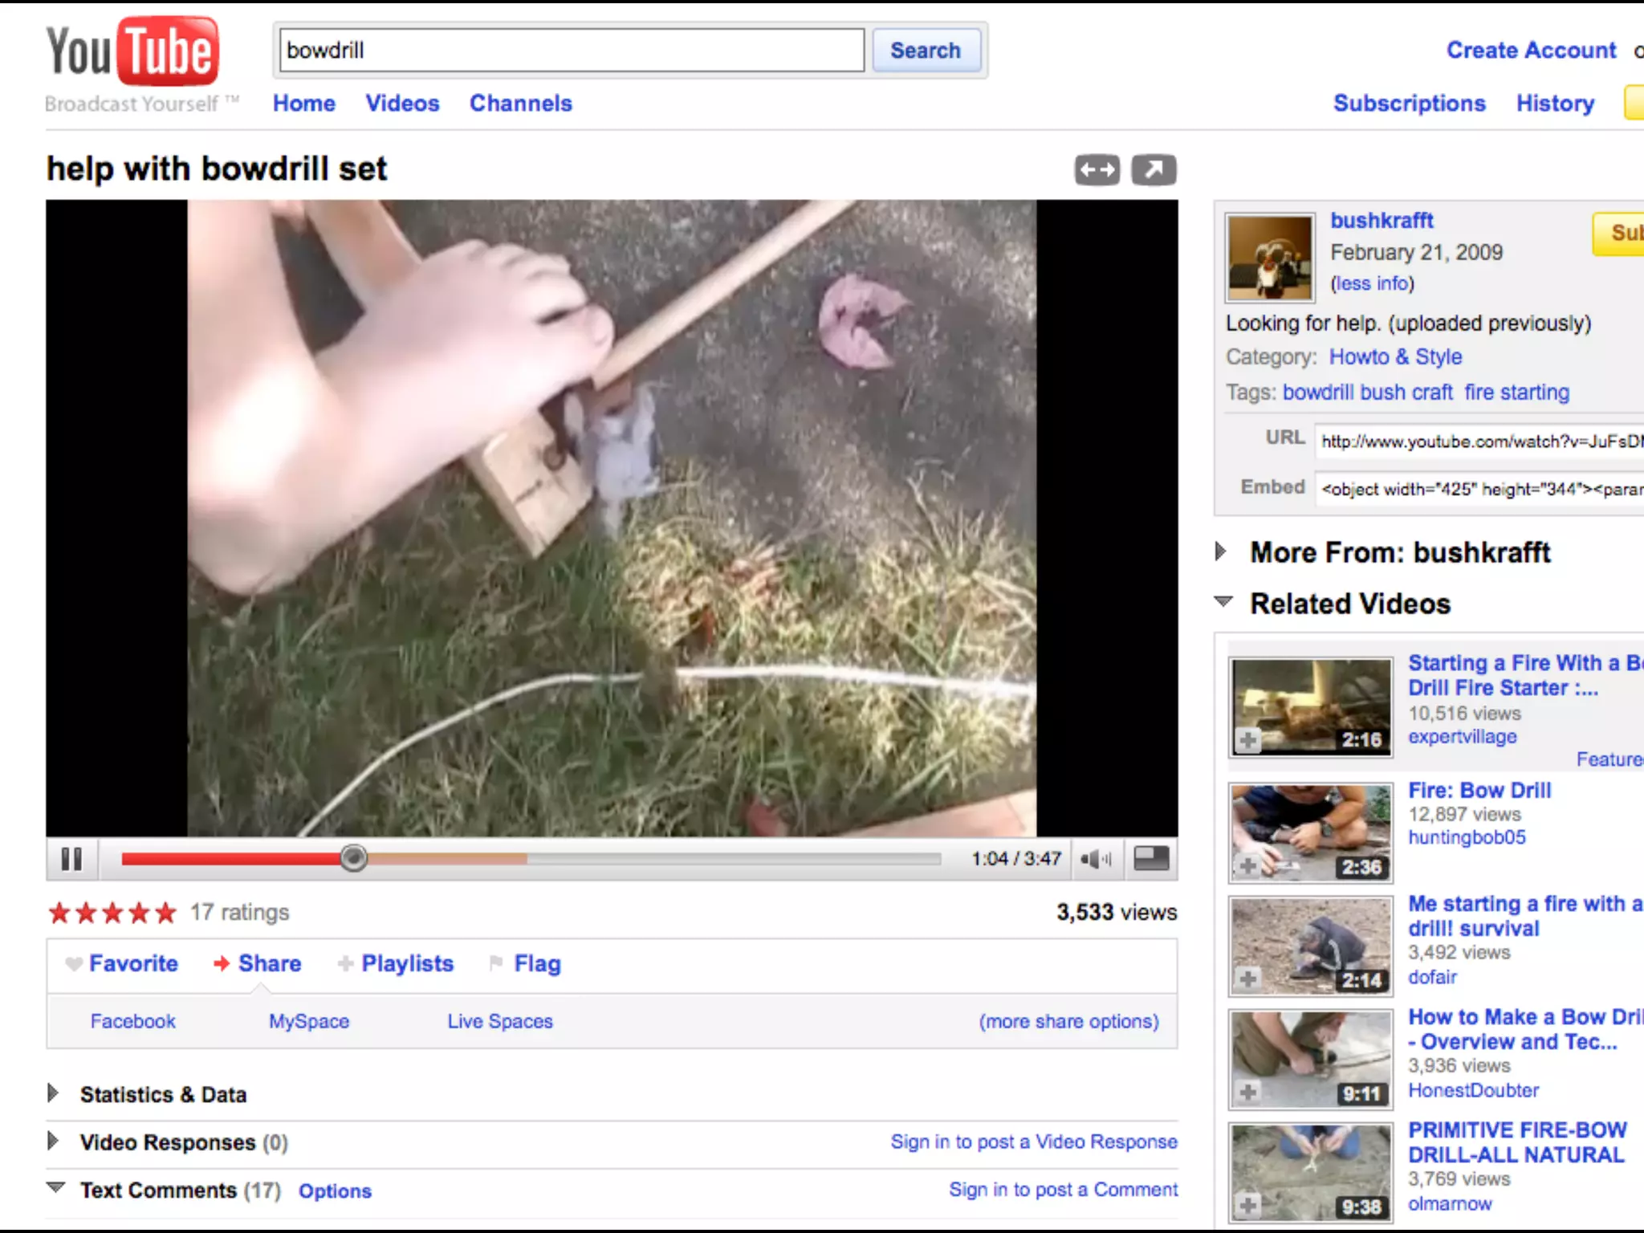Rate the video five stars
The width and height of the screenshot is (1644, 1233).
click(166, 913)
